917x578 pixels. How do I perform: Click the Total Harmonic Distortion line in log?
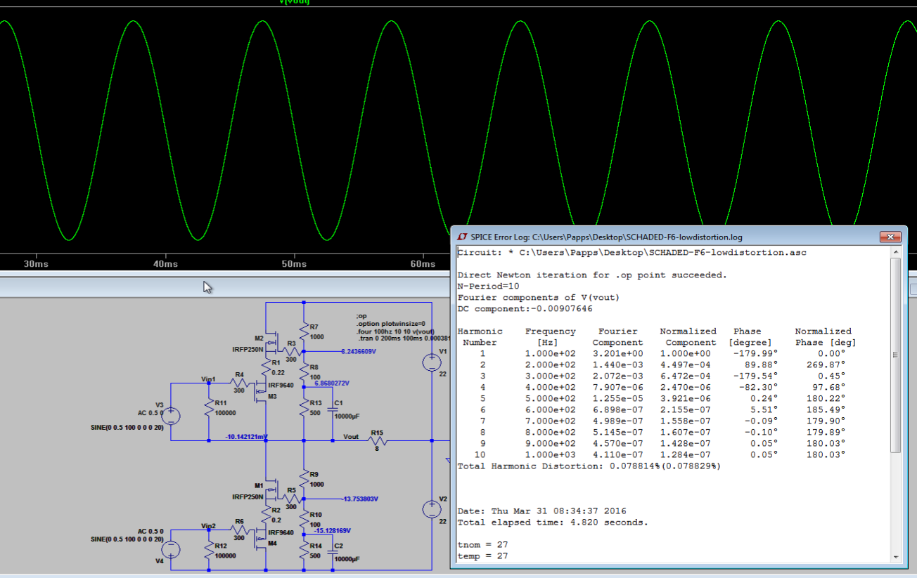point(589,466)
